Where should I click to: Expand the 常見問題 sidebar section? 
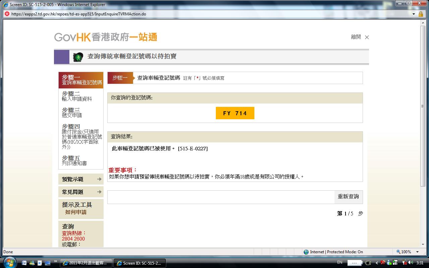(81, 192)
